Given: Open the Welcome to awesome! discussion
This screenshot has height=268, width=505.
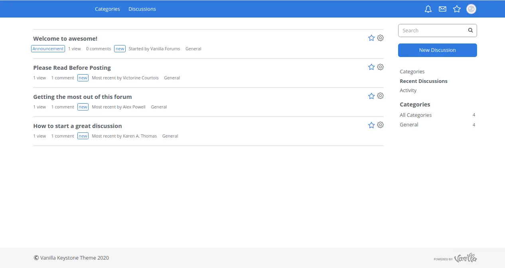Looking at the screenshot, I should [65, 39].
